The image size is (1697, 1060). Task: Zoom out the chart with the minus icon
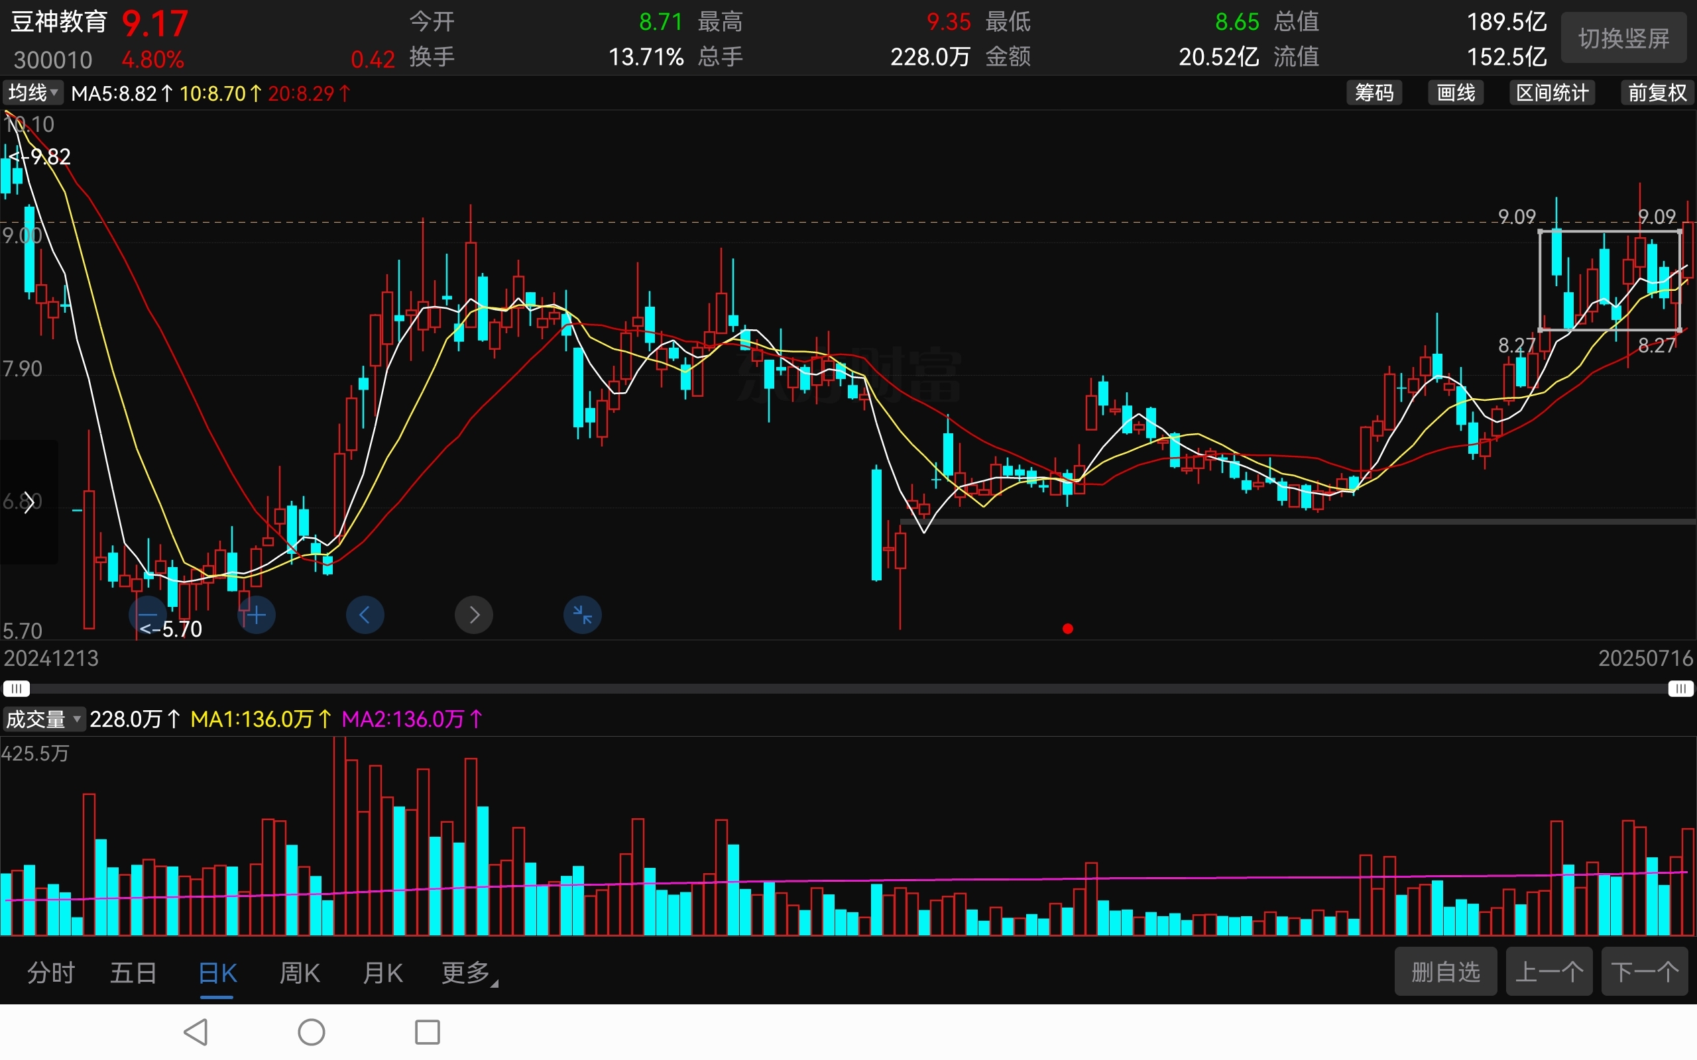148,615
